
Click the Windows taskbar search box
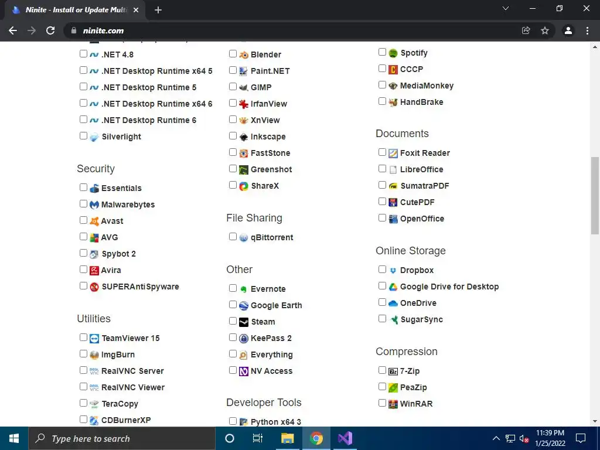point(122,438)
